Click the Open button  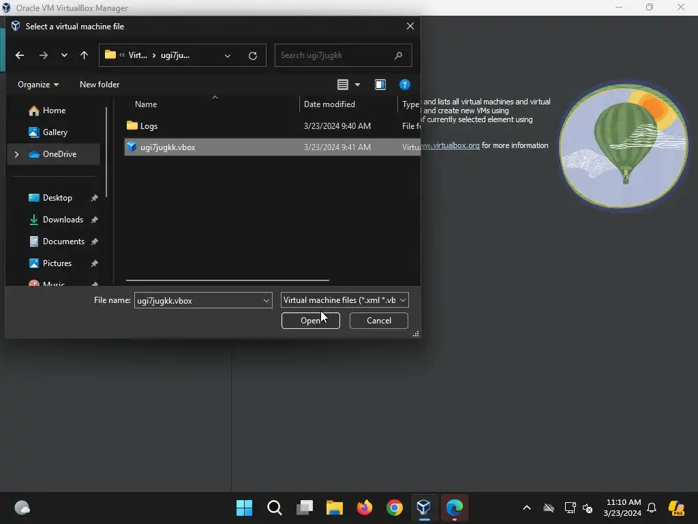pos(311,321)
